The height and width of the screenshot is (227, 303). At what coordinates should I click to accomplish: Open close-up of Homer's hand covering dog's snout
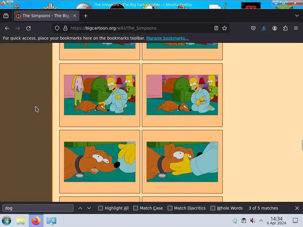click(x=182, y=162)
